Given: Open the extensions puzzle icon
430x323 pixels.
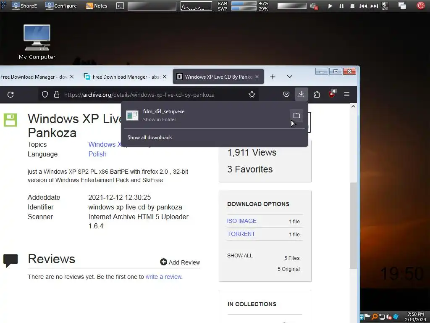Looking at the screenshot, I should tap(317, 95).
